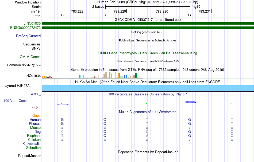The height and width of the screenshot is (162, 254).
Task: Click the blue oval PhyloP conservation mark
Action: (190, 102)
